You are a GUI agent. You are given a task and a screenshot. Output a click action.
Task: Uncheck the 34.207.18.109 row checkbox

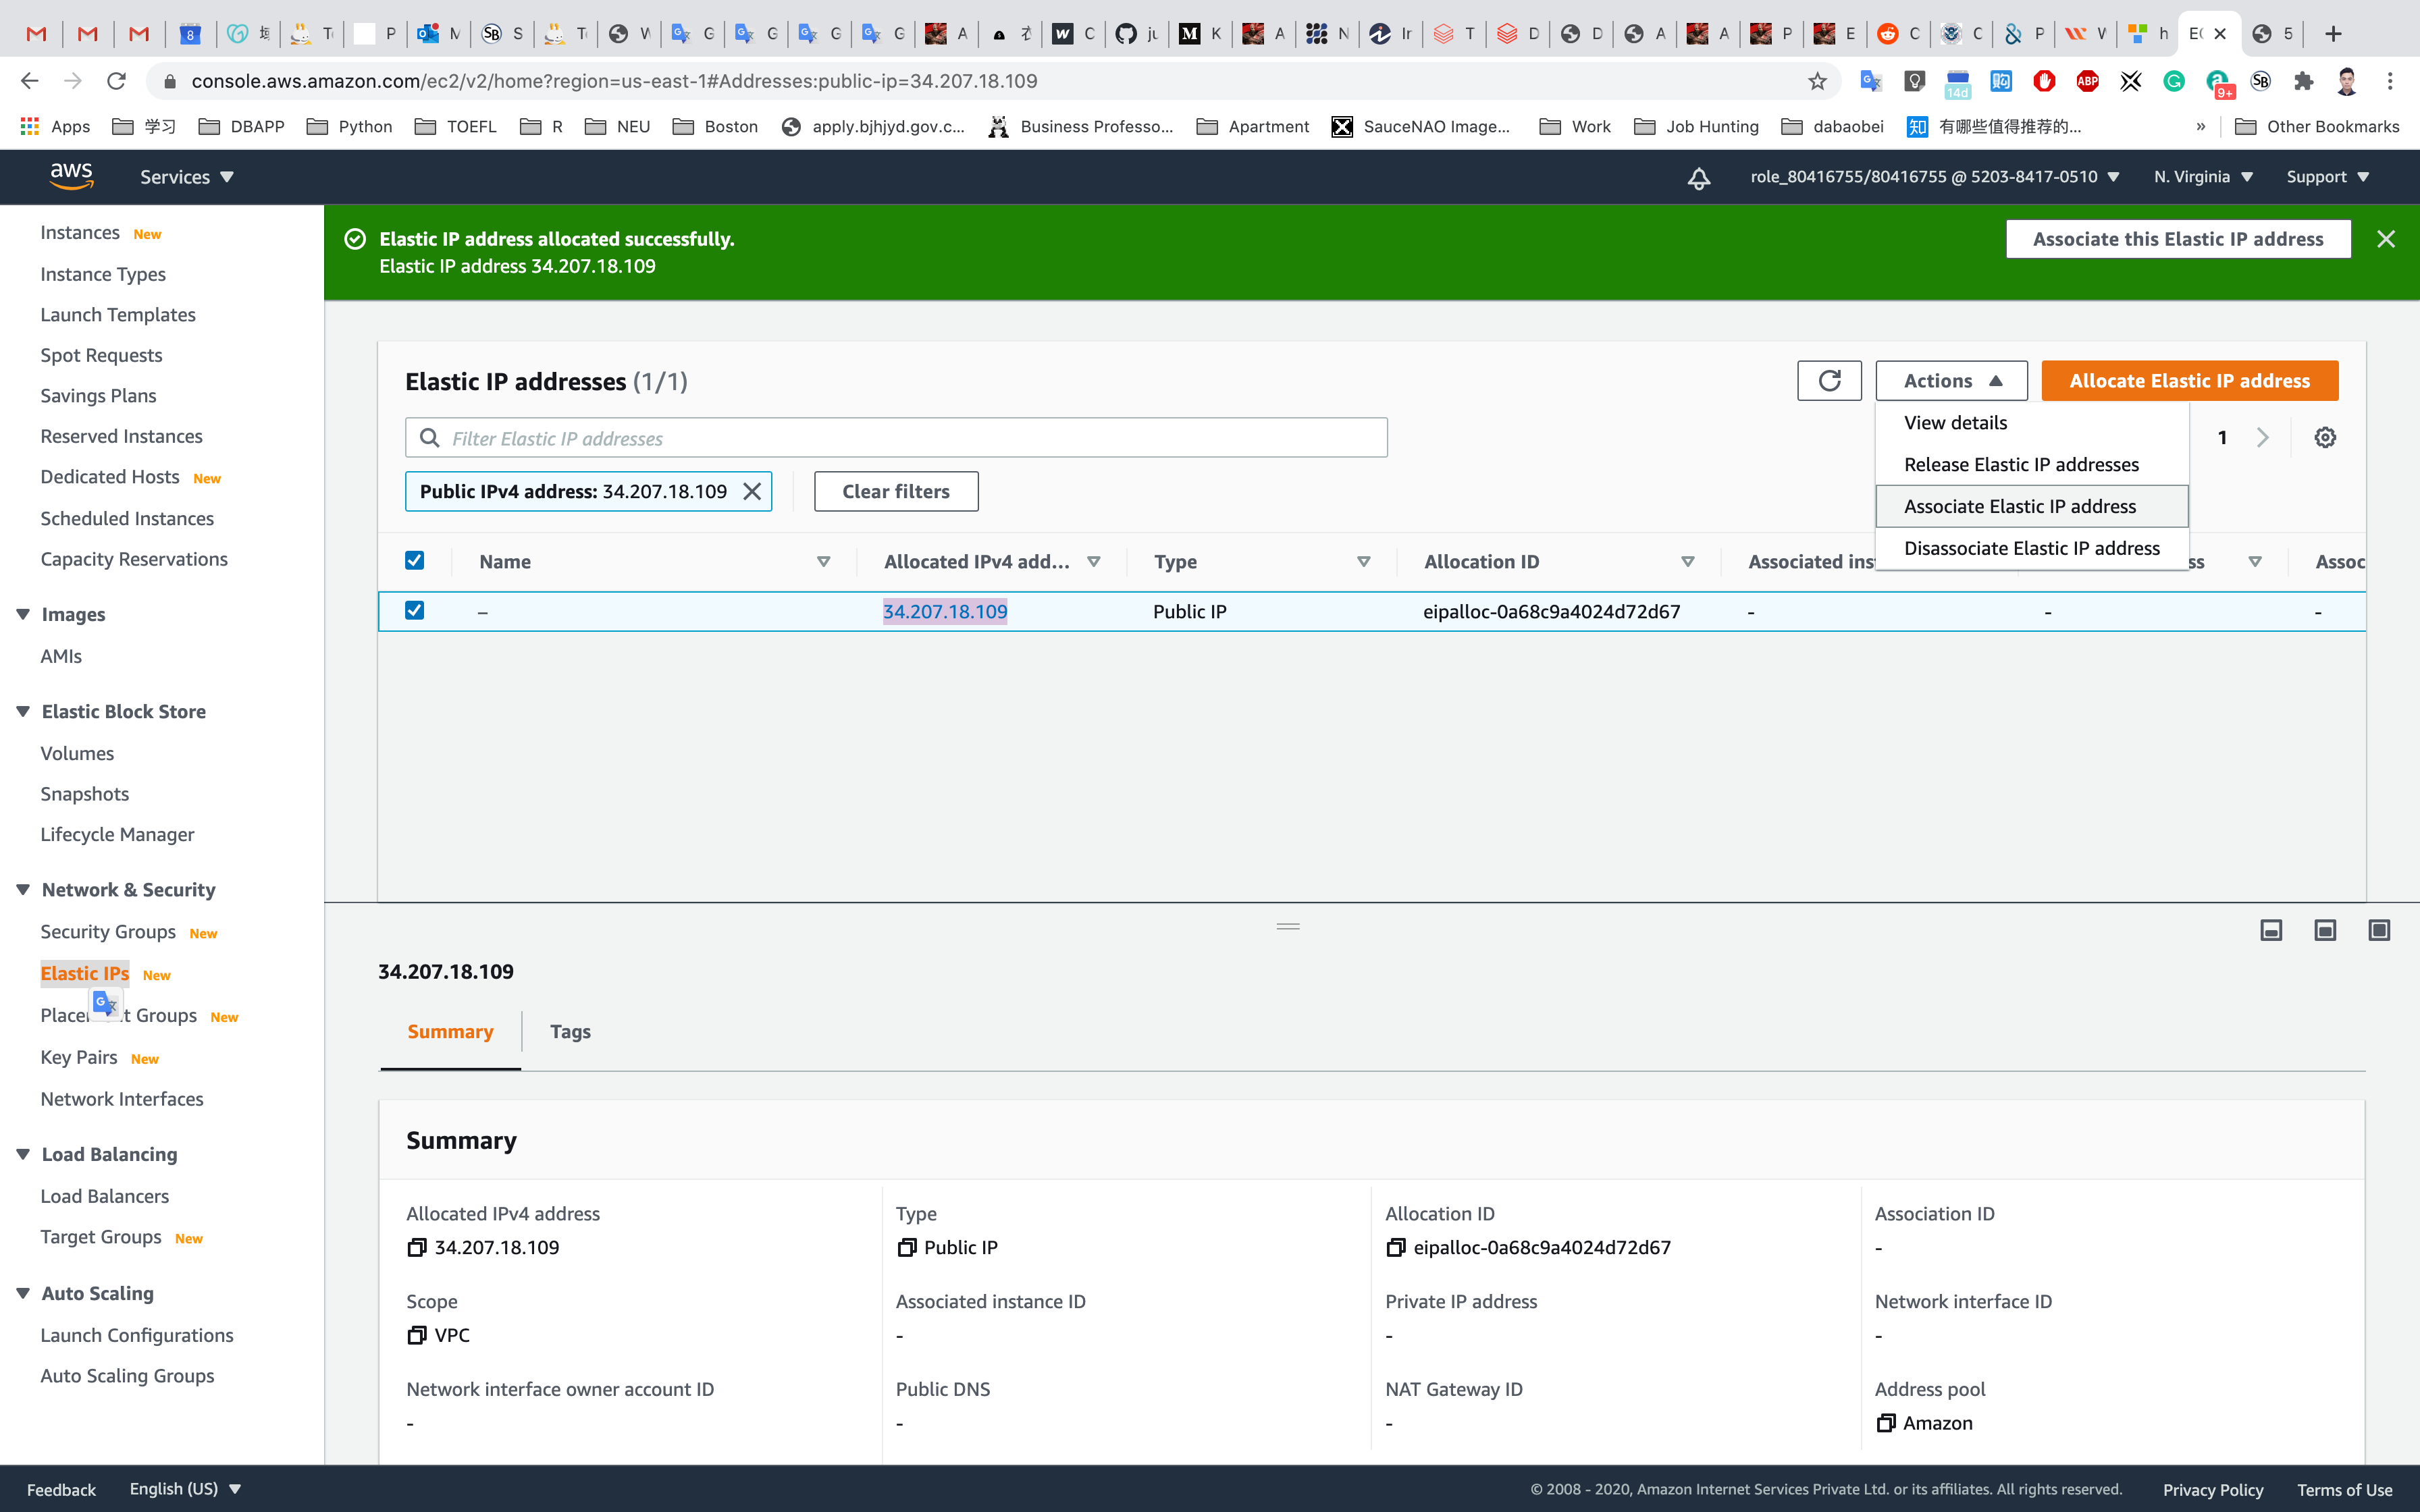pos(414,610)
